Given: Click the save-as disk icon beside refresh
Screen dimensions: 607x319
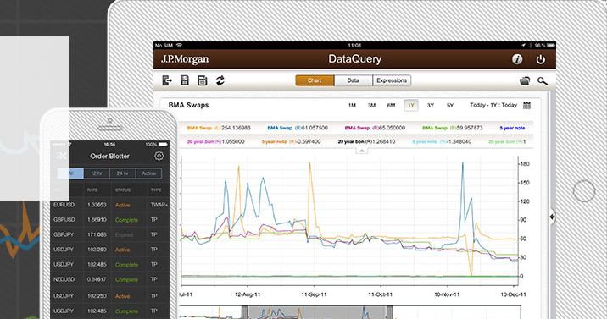Looking at the screenshot, I should click(x=203, y=80).
